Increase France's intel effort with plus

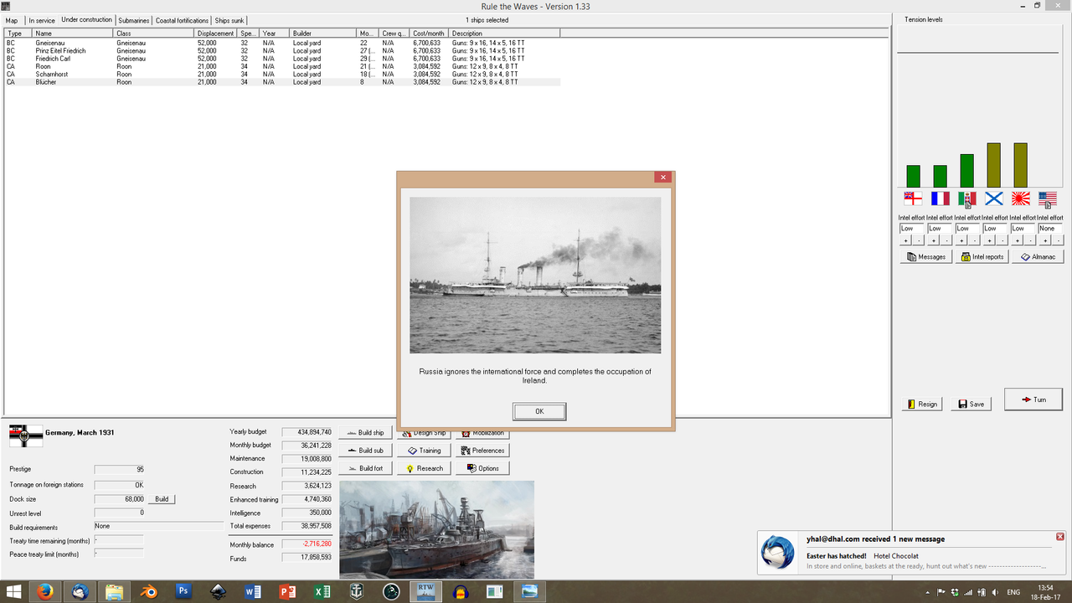[932, 239]
